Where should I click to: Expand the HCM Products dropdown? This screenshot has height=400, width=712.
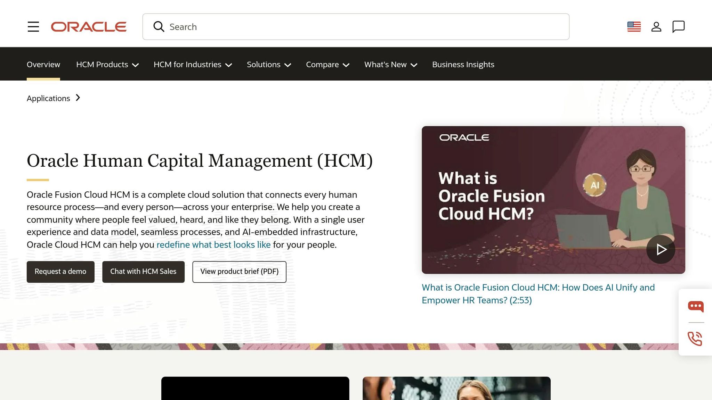(107, 65)
